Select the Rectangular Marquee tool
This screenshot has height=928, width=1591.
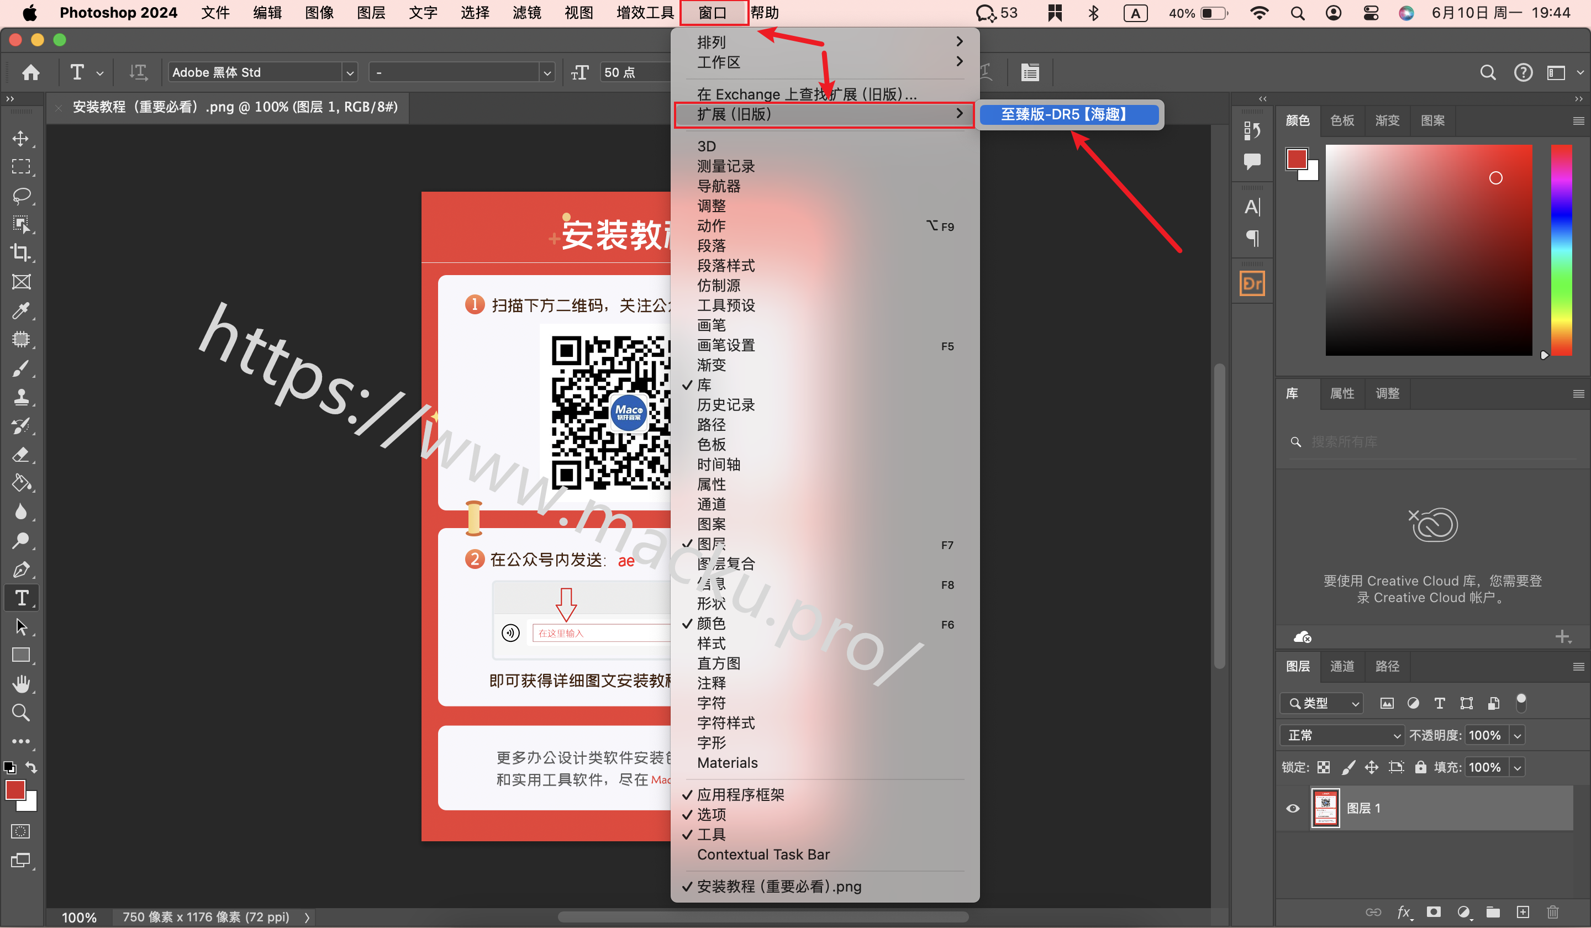point(21,167)
